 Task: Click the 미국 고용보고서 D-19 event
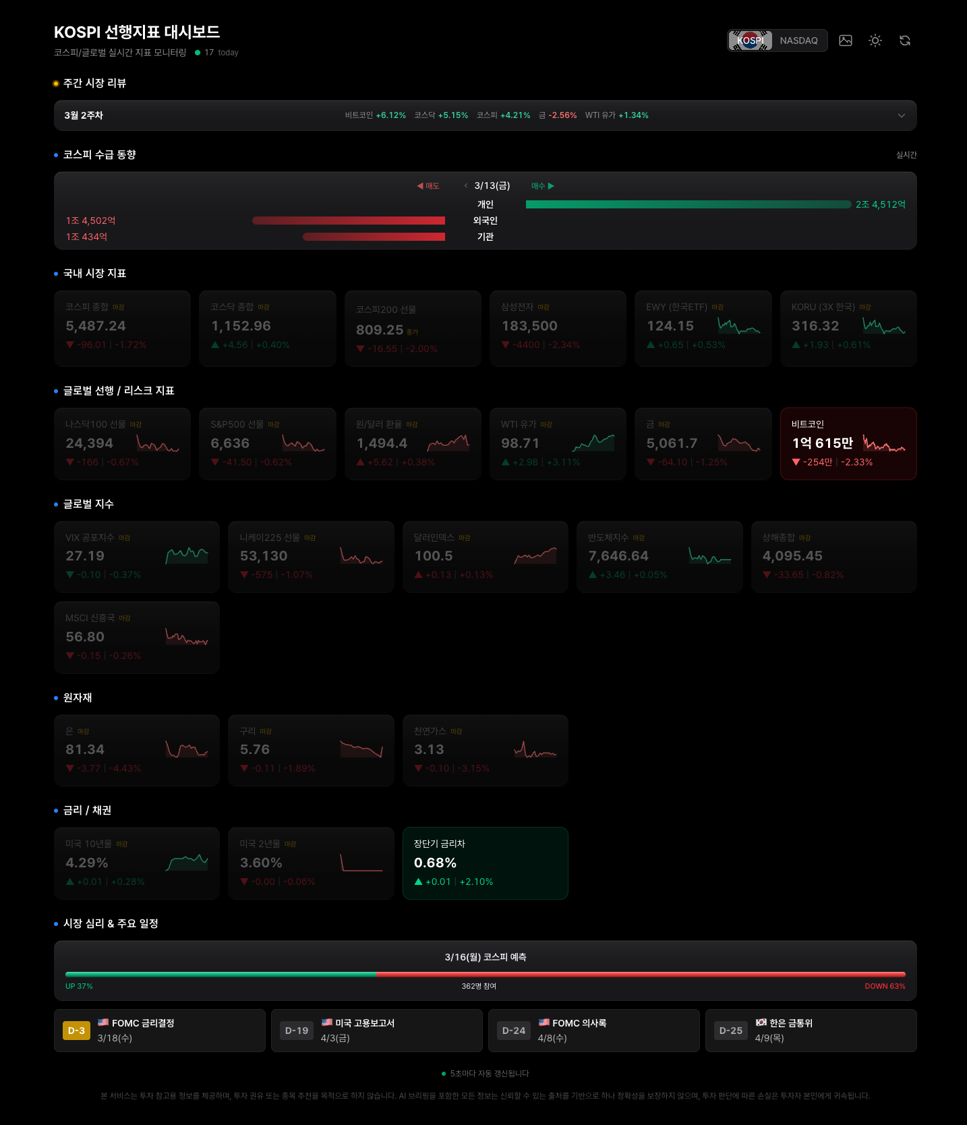tap(376, 1031)
